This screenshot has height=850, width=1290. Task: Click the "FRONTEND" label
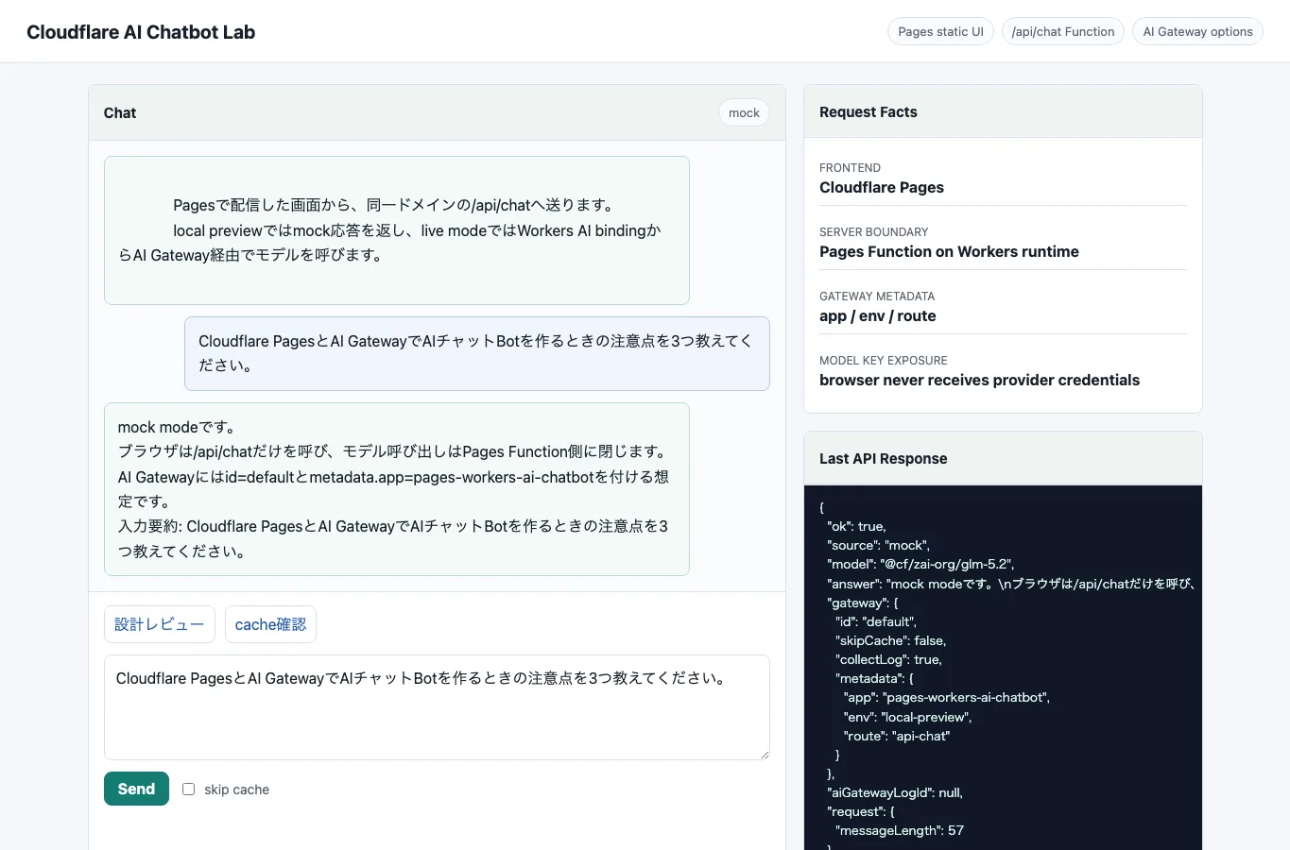[x=850, y=167]
